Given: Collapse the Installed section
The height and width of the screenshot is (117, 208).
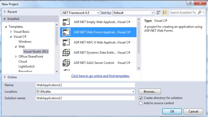Looking at the screenshot, I should pos(5,19).
